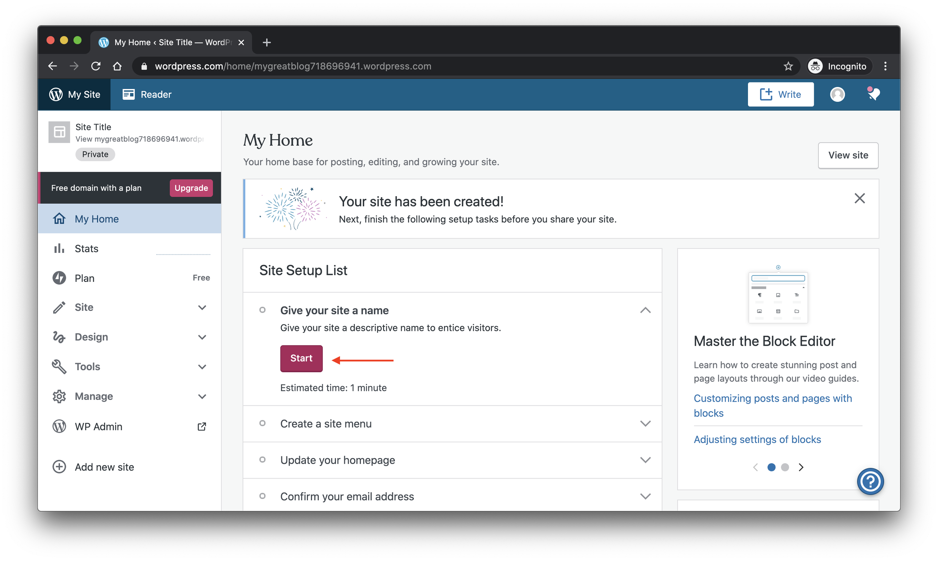Expand the Site sidebar submenu chevron
The height and width of the screenshot is (561, 938).
click(x=202, y=307)
